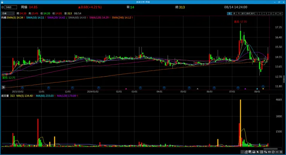Click the volume MA(66) 233.03 label

pyautogui.click(x=46, y=96)
